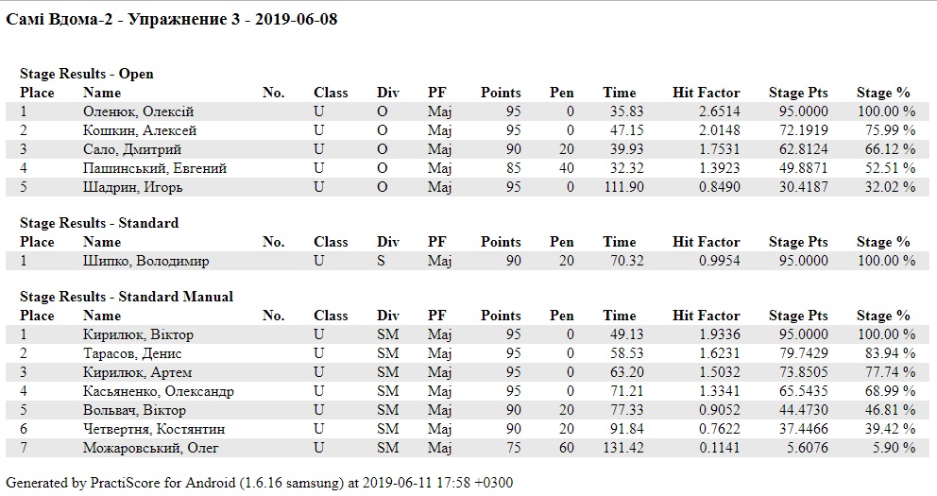This screenshot has height=496, width=937.
Task: Click on Кирилюк, Артем
Action: (137, 372)
